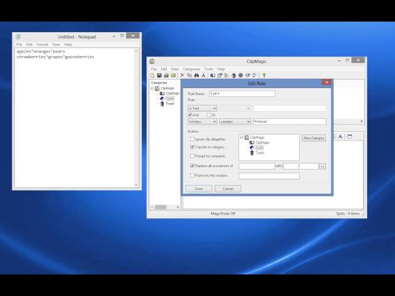Open the Help menu in Notepad

pyautogui.click(x=68, y=44)
